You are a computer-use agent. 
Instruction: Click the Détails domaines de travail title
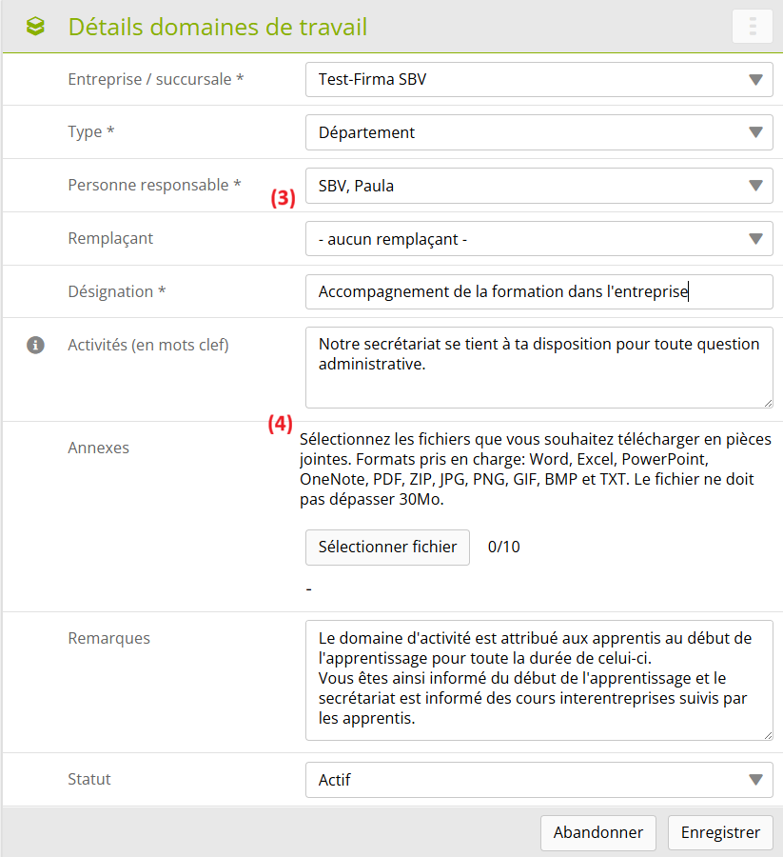pos(218,27)
